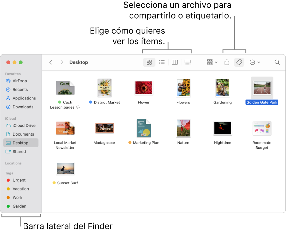The image size is (286, 233).
Task: Switch to gallery view in toolbar
Action: pos(187,62)
